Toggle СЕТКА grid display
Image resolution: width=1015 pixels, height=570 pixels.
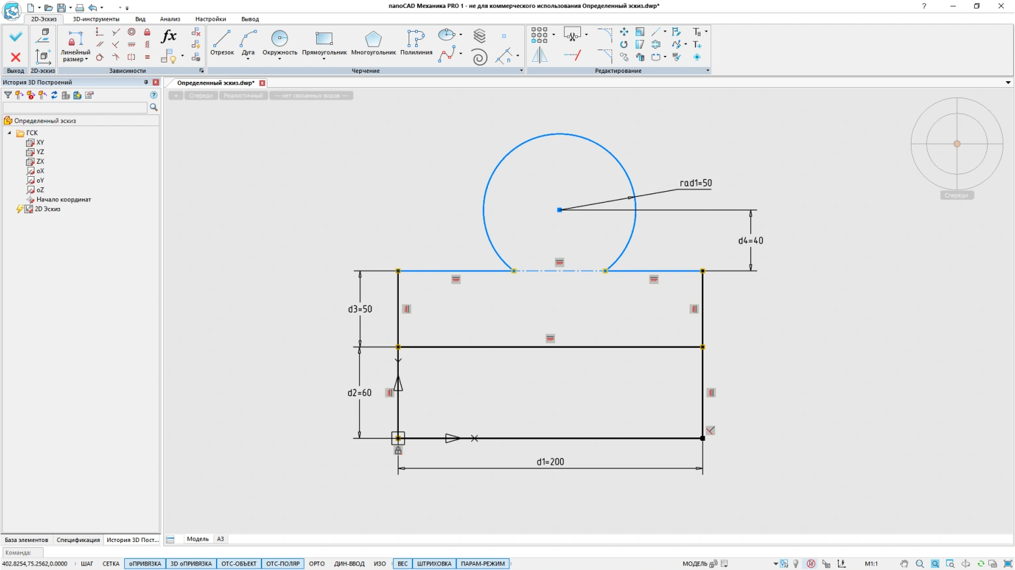(x=111, y=564)
